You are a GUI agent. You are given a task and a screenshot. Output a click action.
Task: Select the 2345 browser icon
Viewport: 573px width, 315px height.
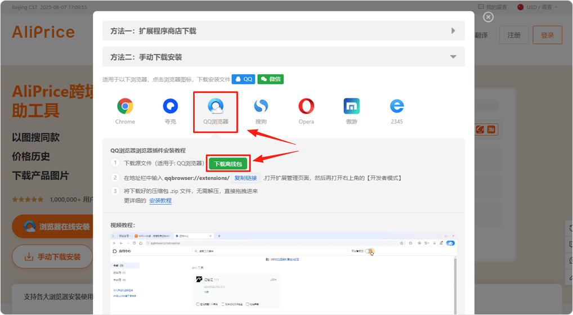point(397,107)
